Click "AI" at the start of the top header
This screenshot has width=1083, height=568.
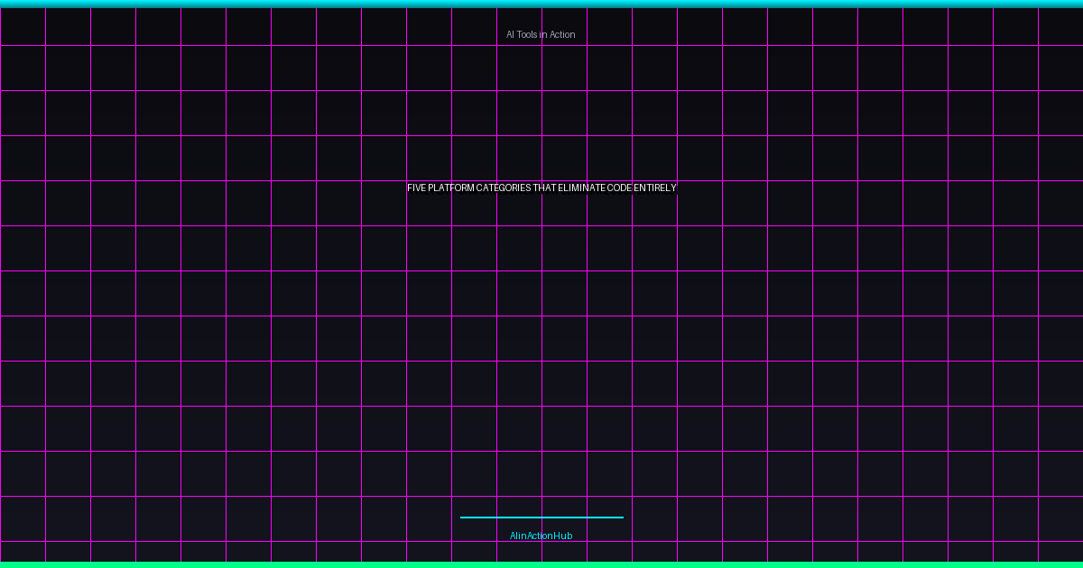coord(510,34)
